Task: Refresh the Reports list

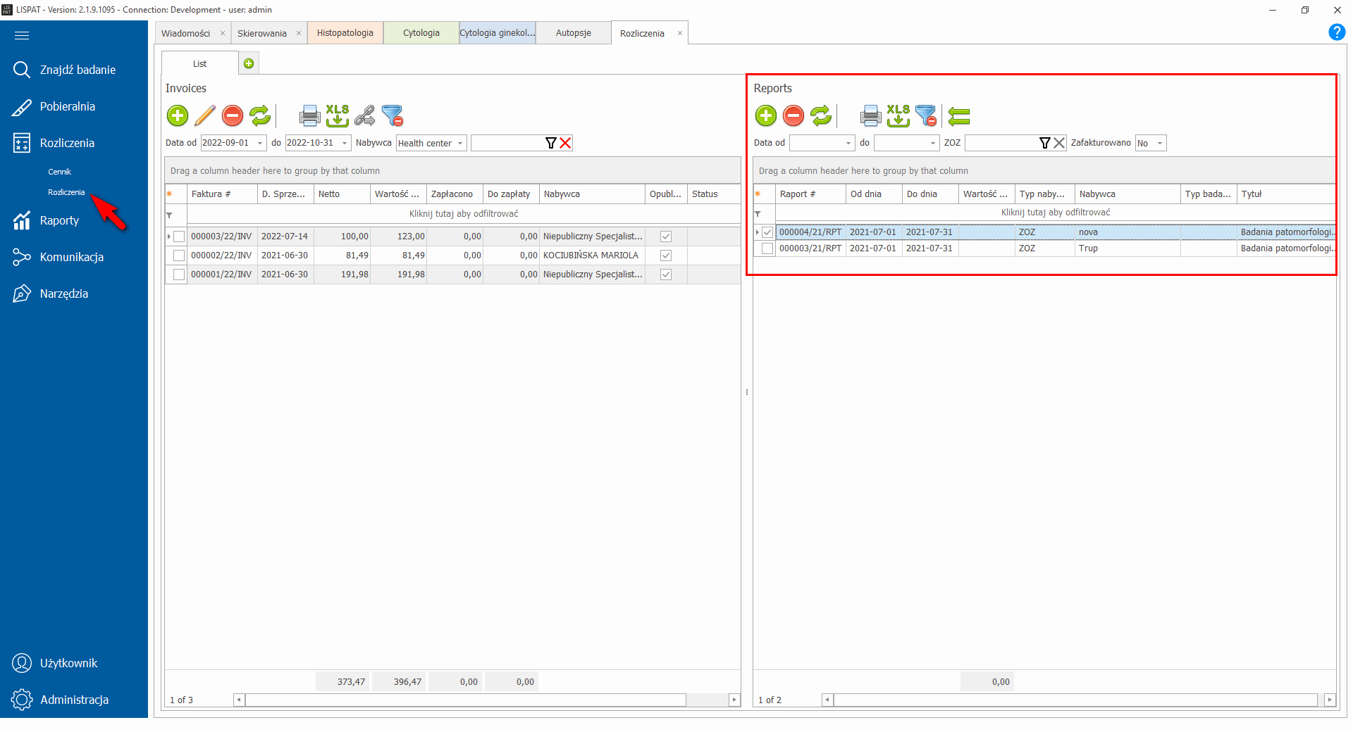Action: (x=821, y=115)
